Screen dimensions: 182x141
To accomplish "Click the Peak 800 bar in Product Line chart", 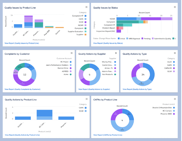I will (49, 27).
